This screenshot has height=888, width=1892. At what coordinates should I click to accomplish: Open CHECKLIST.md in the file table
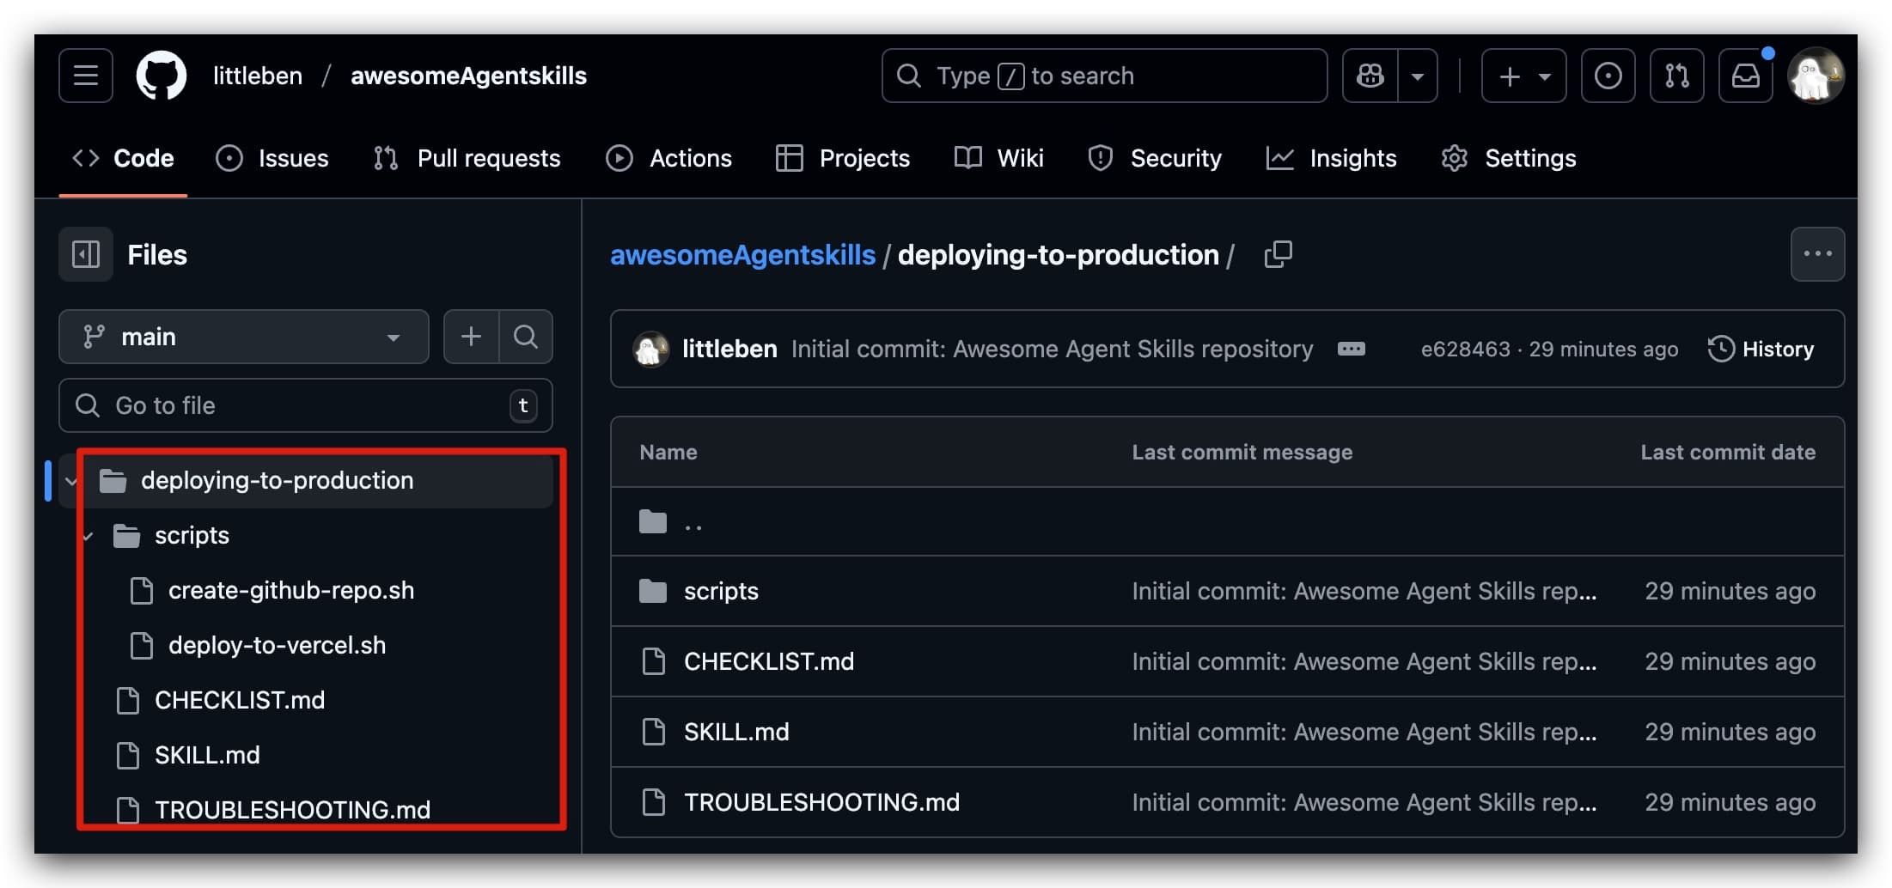point(768,661)
